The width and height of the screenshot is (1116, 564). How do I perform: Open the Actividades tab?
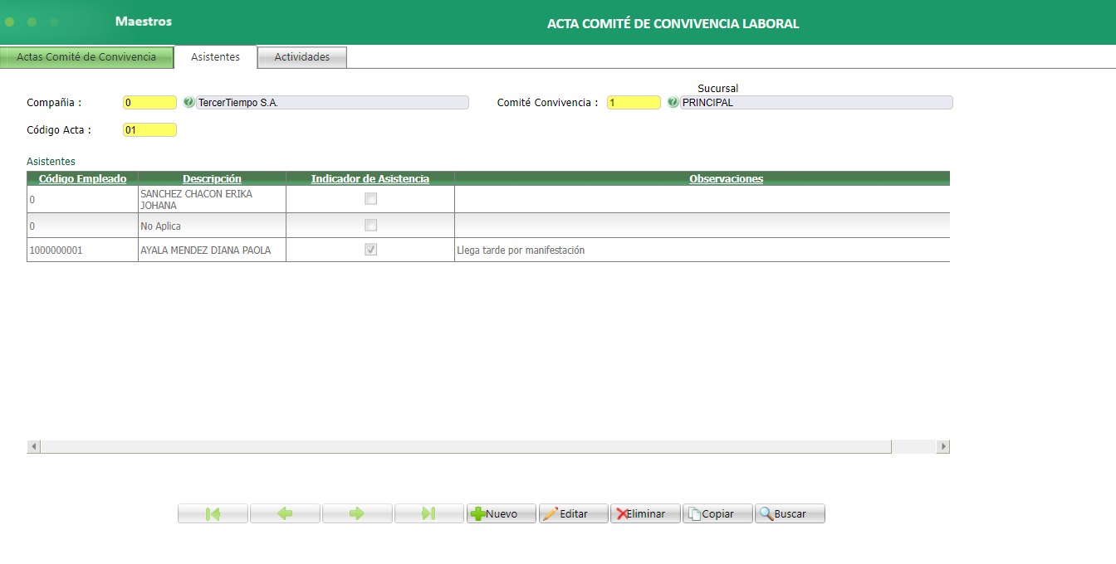point(302,57)
